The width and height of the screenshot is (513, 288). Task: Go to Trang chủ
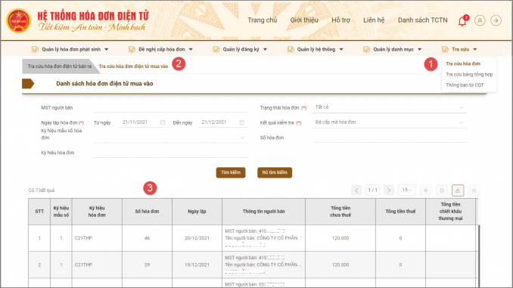click(262, 20)
